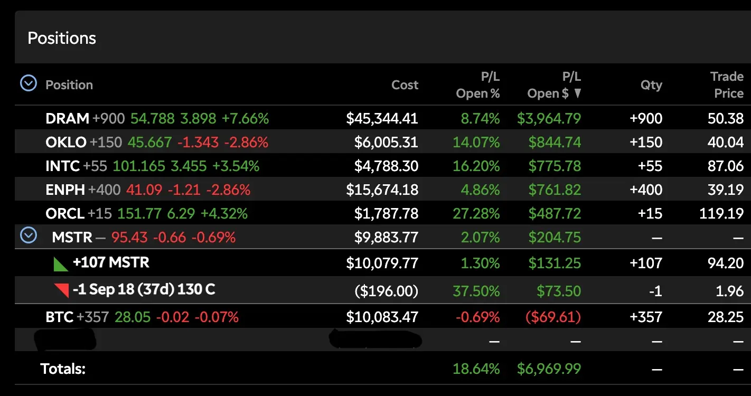Sort by the Cost column header
This screenshot has height=396, width=751.
(x=405, y=85)
